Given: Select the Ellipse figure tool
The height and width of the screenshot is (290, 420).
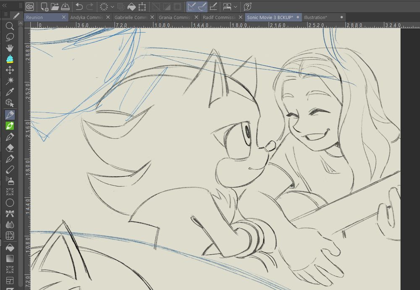Looking at the screenshot, I should pyautogui.click(x=10, y=203).
